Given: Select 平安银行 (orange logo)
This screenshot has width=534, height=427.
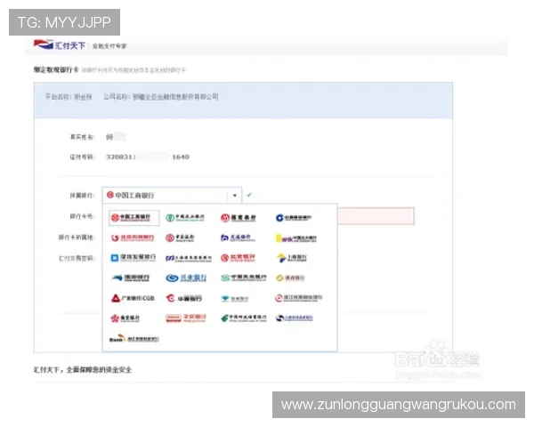Looking at the screenshot, I should 186,318.
